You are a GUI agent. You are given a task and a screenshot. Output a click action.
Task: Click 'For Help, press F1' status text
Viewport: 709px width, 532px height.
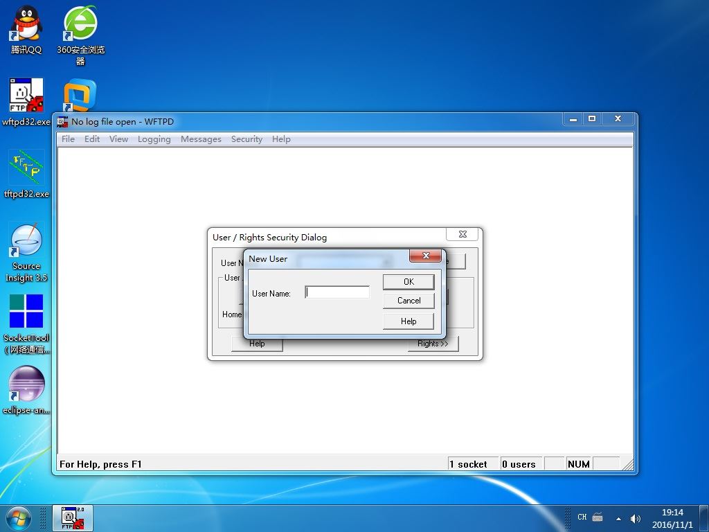100,464
